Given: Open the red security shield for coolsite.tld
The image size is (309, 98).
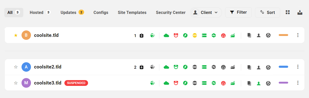Looking at the screenshot, I should [176, 35].
